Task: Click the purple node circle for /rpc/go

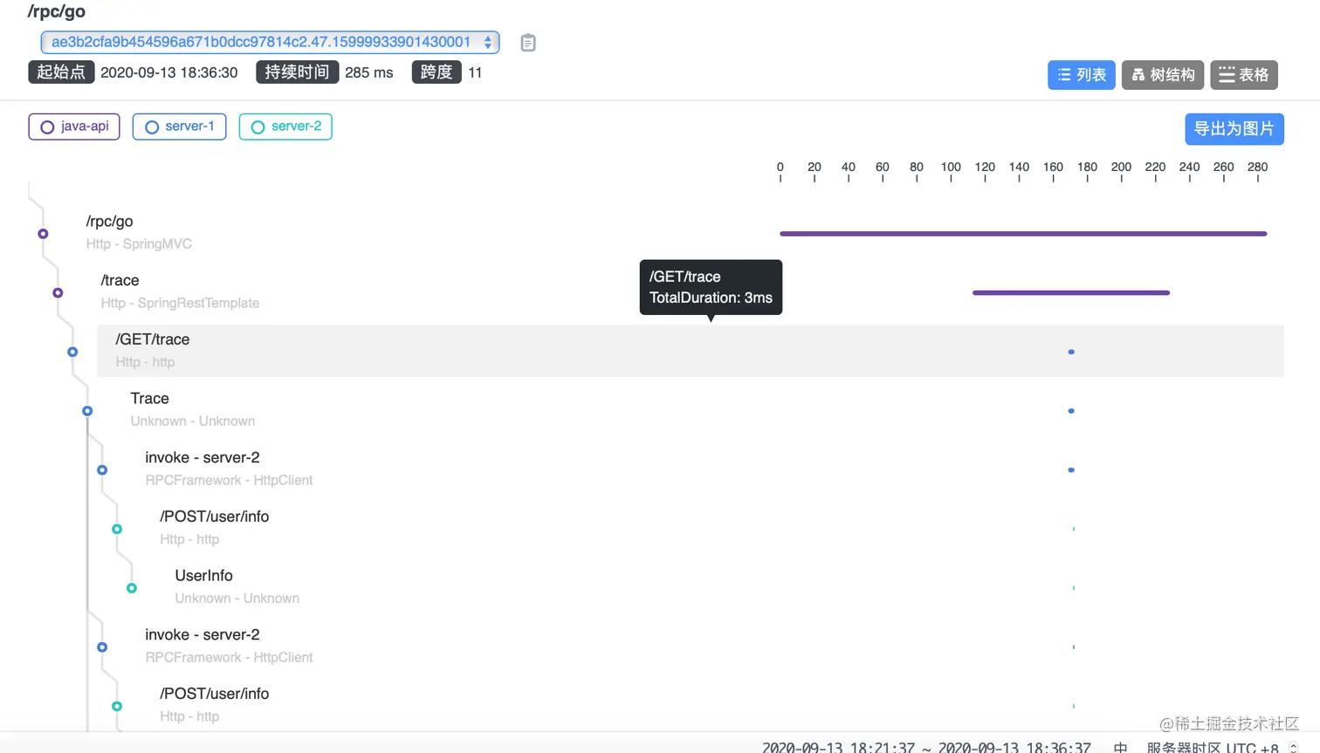Action: click(43, 234)
